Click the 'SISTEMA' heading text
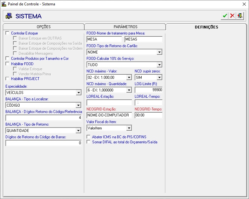This screenshot has width=249, height=199. point(29,16)
